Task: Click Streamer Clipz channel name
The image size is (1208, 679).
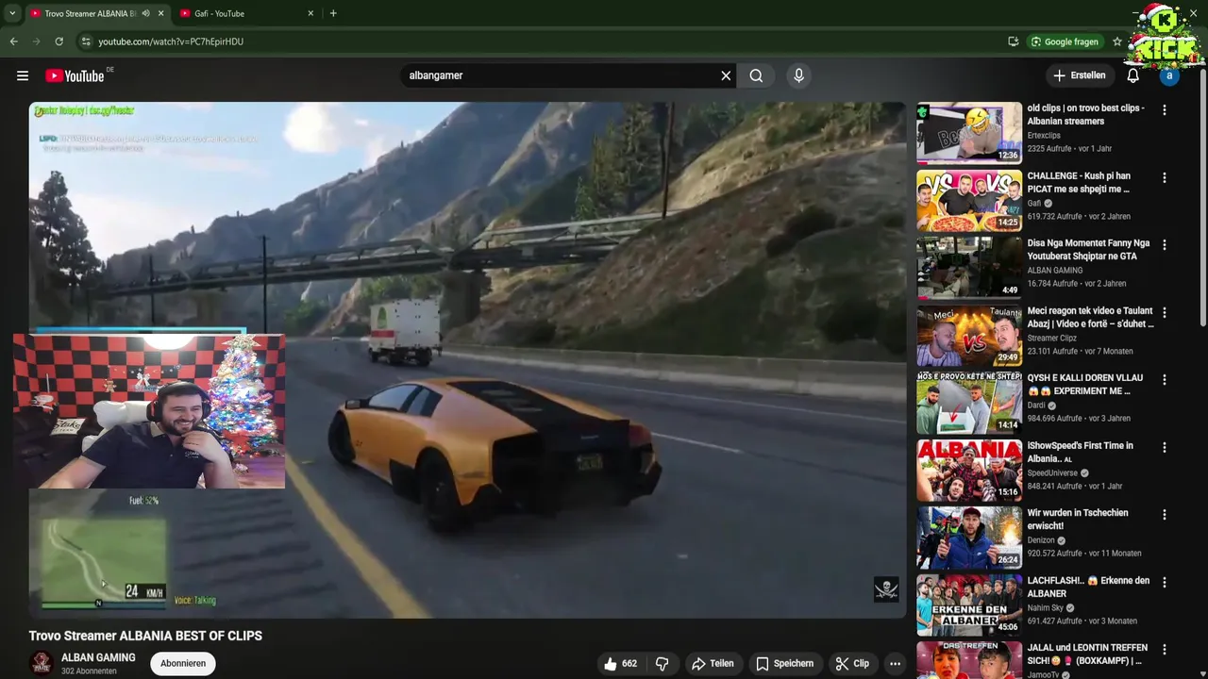Action: (1053, 338)
